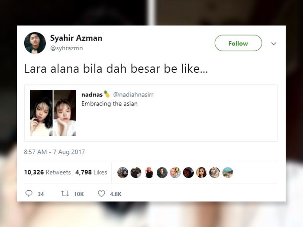This screenshot has width=303, height=227.
Task: Click the cartoon girl avatar among the likers
Action: click(201, 173)
